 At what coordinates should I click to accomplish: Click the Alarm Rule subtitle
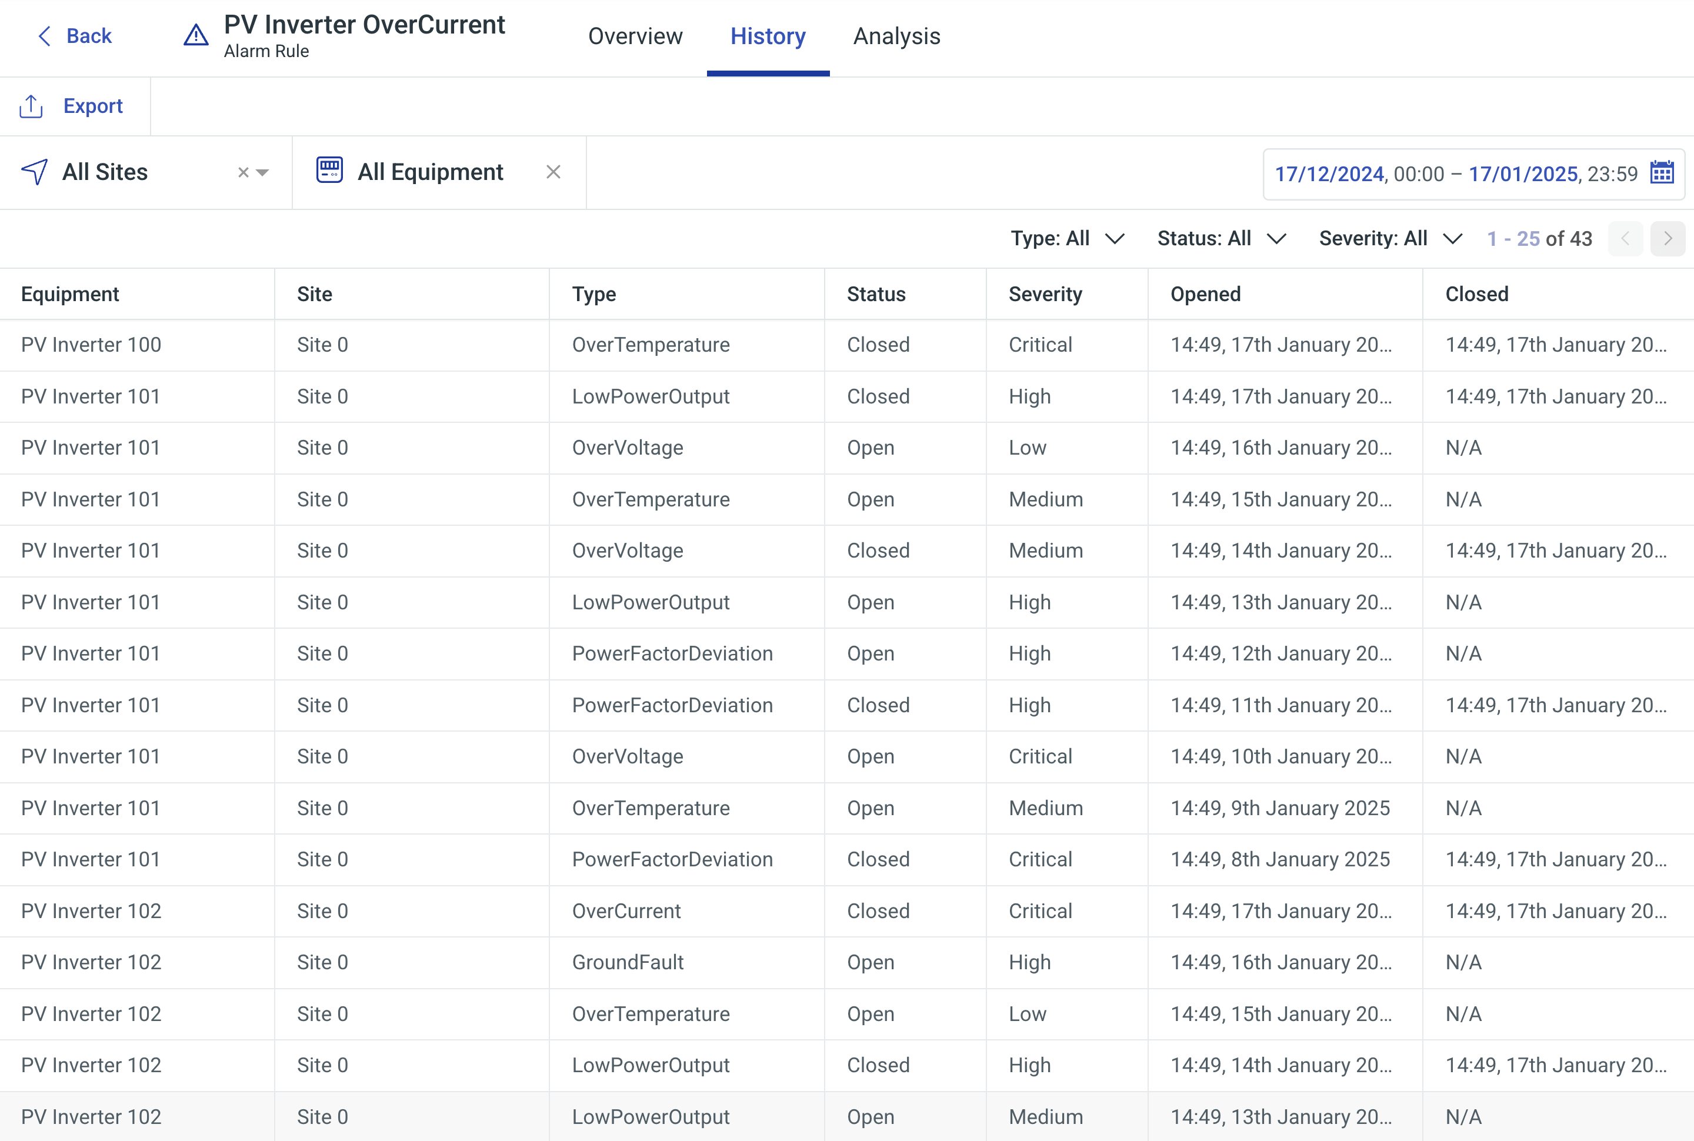[x=266, y=51]
